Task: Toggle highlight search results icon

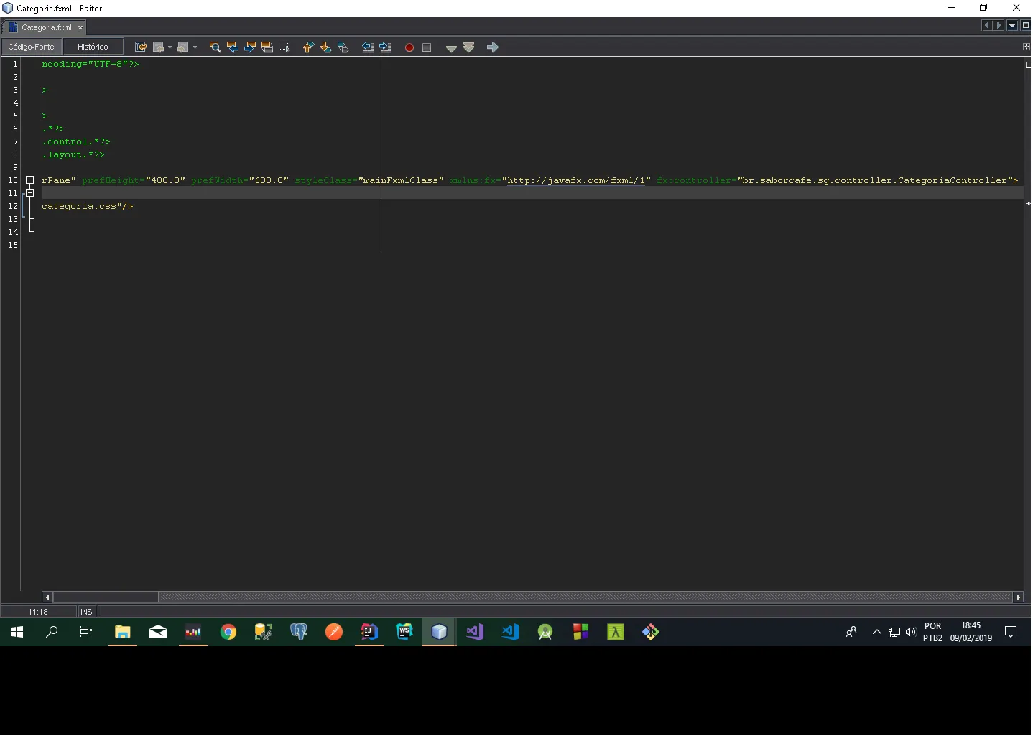Action: point(267,47)
